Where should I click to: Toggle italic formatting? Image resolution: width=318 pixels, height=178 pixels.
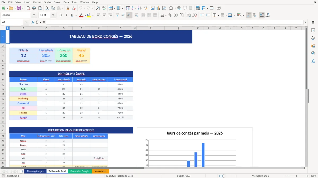point(66,15)
